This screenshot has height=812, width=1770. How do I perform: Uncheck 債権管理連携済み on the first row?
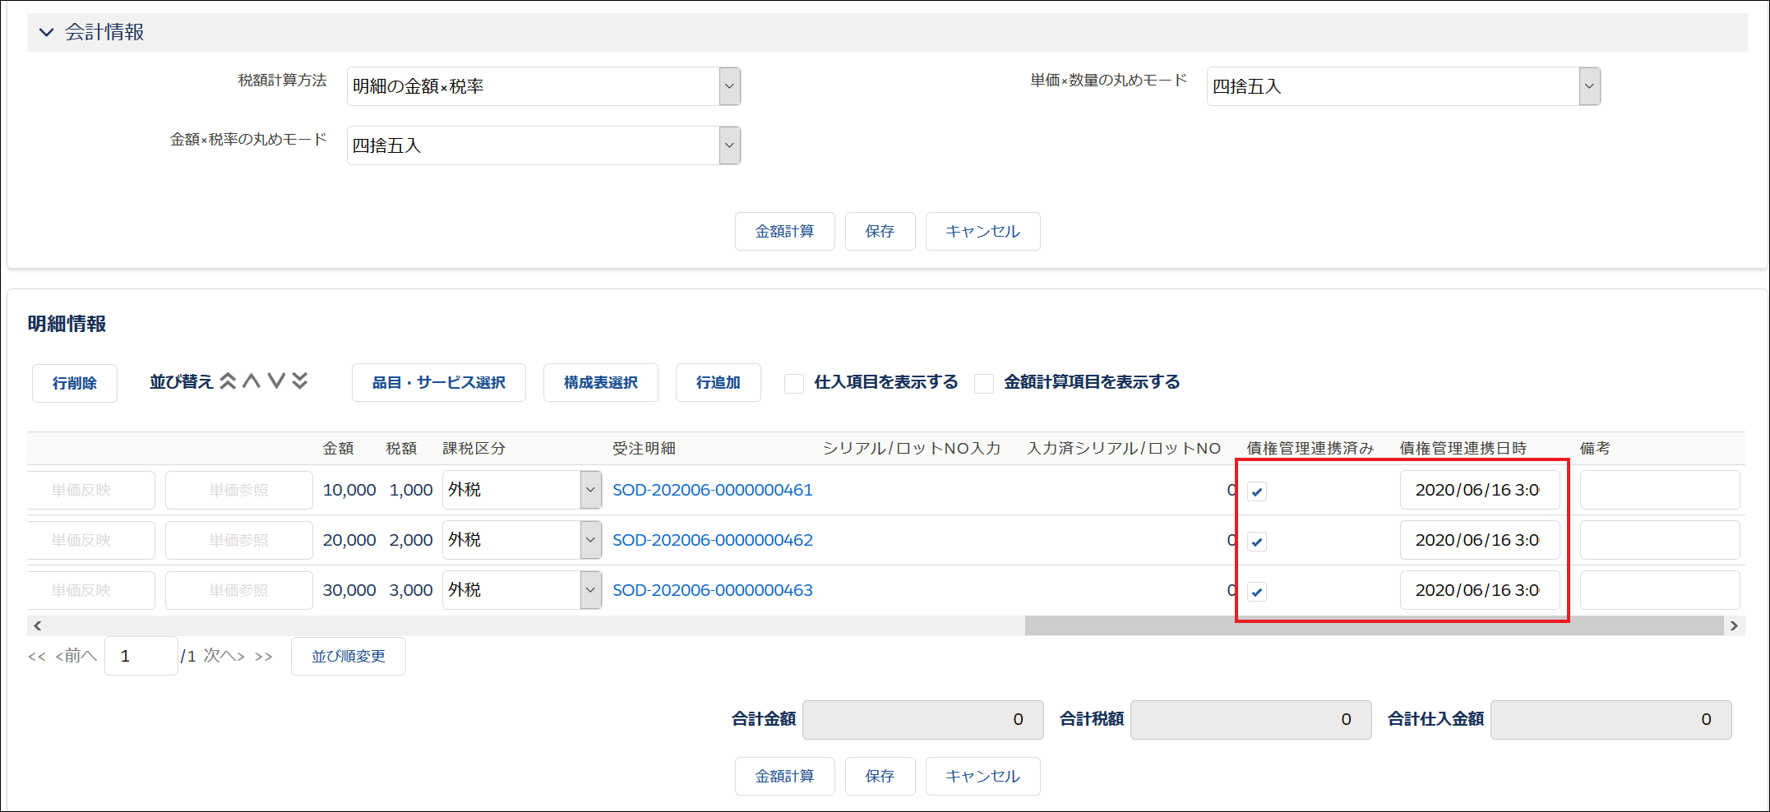pyautogui.click(x=1257, y=491)
